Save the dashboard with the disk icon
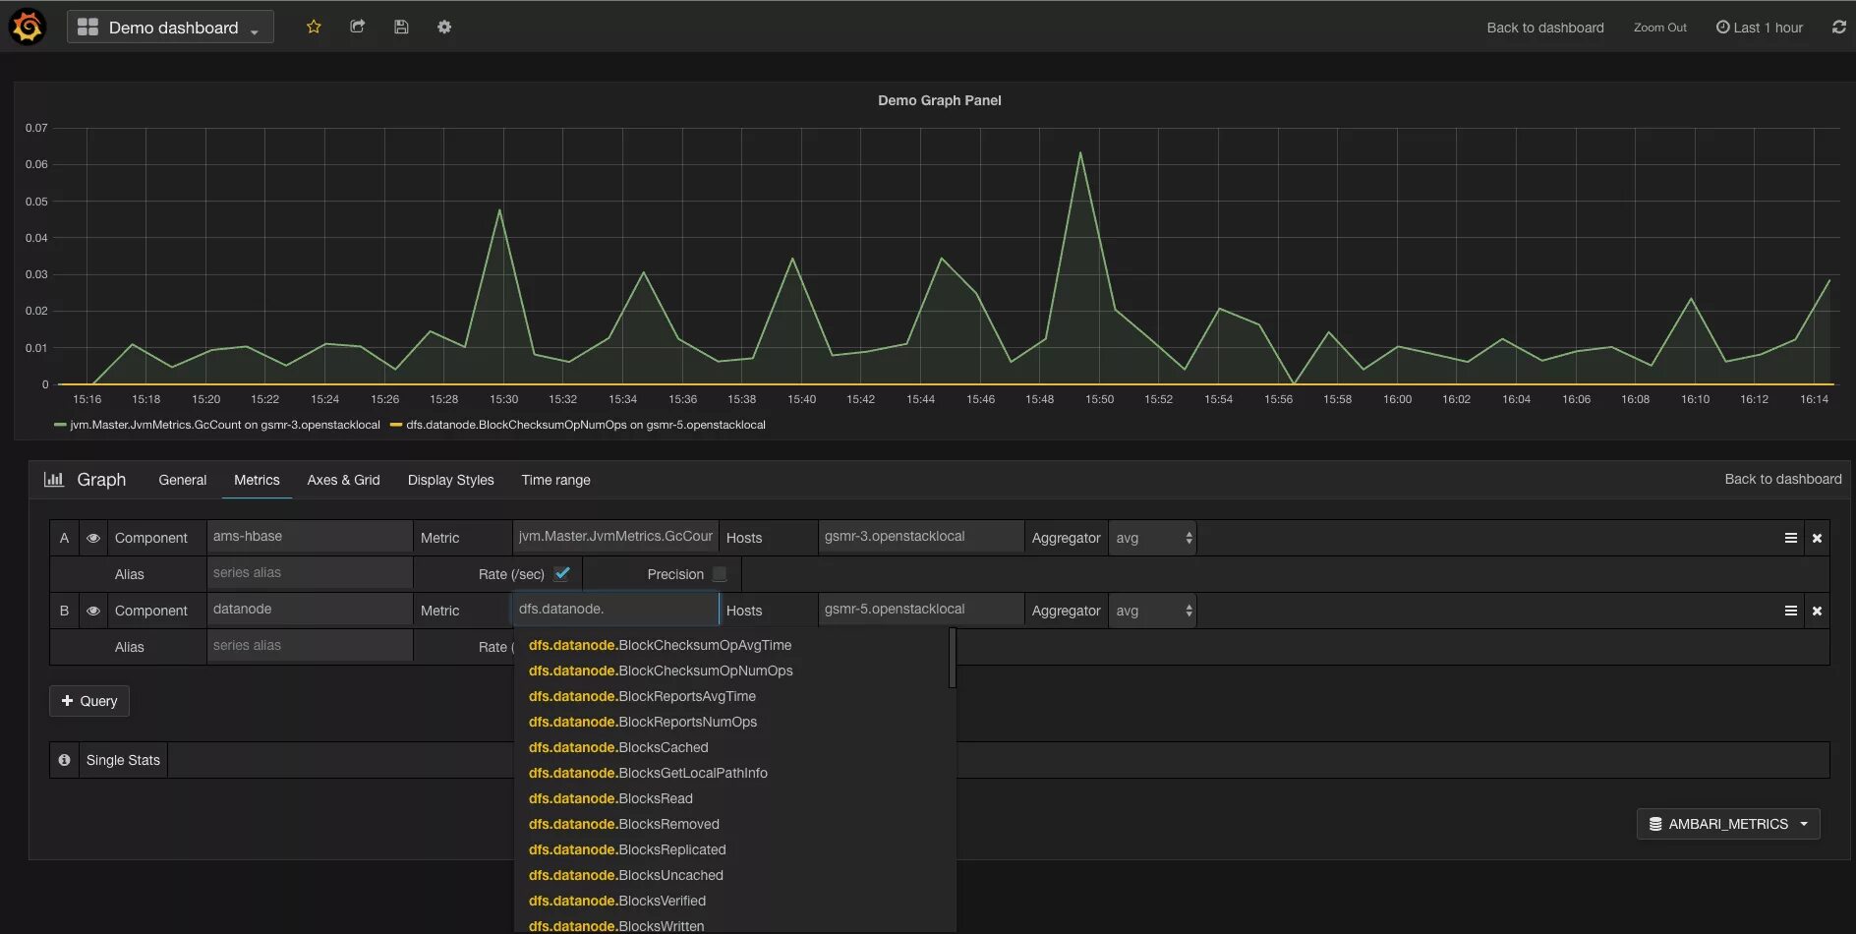 pyautogui.click(x=401, y=27)
